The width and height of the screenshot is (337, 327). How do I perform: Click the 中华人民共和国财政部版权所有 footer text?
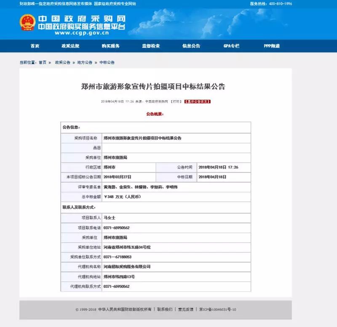click(x=125, y=309)
